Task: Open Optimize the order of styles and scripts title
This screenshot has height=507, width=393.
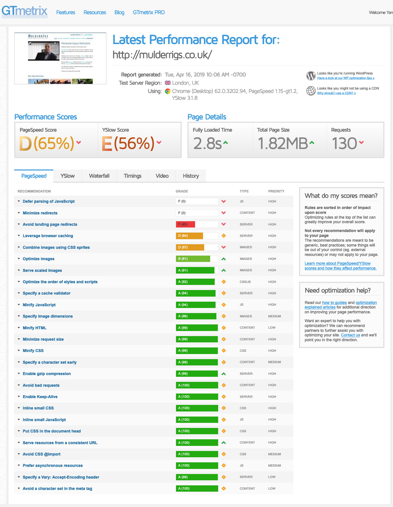Action: pyautogui.click(x=60, y=282)
